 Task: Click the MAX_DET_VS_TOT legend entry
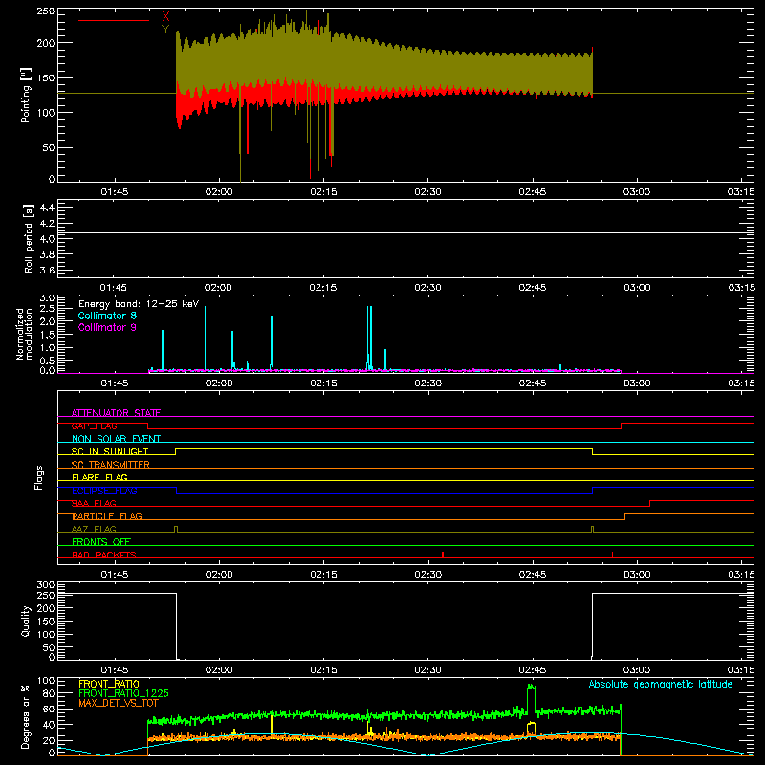(119, 703)
